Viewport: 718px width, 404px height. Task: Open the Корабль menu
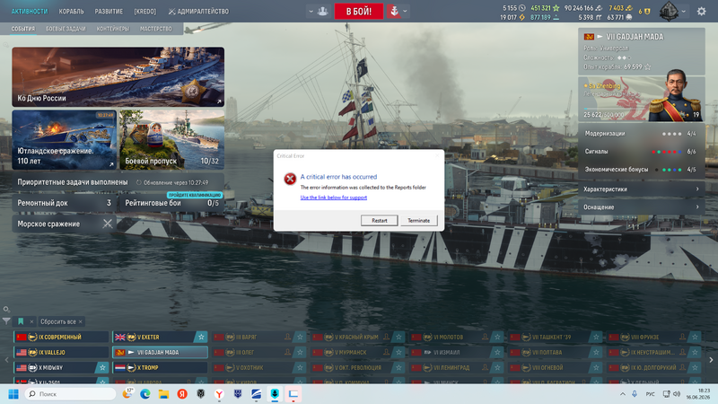tap(71, 11)
